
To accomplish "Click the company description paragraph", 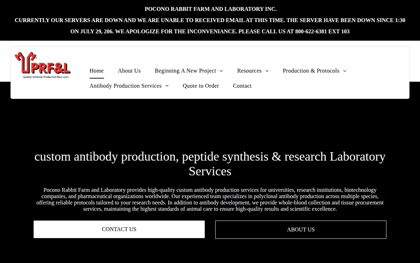I will click(x=210, y=200).
